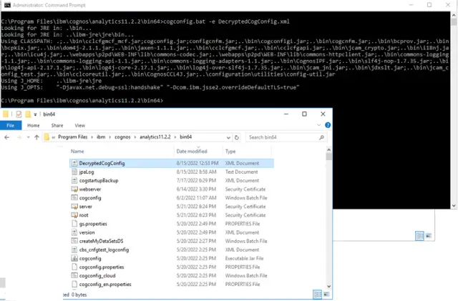Screen dimensions: 458x301
Task: Click the analytics11.2.2 breadcrumb segment
Action: tap(155, 137)
